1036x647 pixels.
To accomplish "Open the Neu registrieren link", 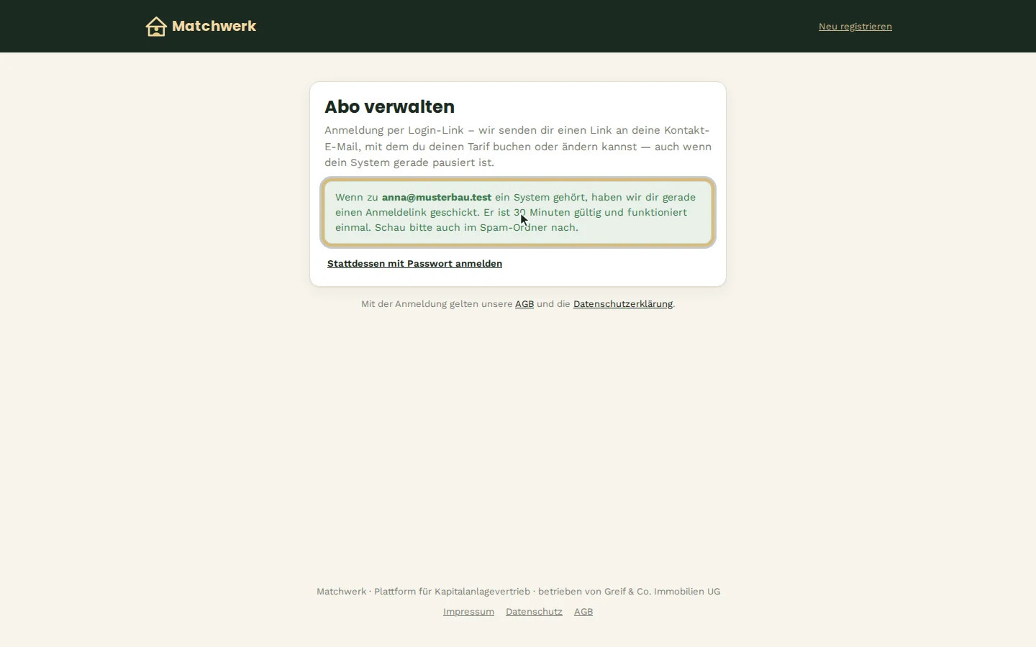I will (855, 27).
